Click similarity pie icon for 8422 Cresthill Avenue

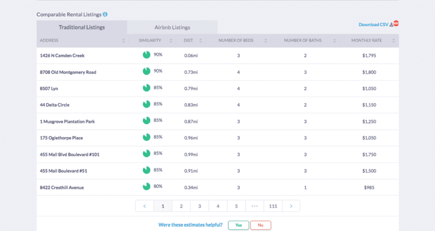(147, 187)
